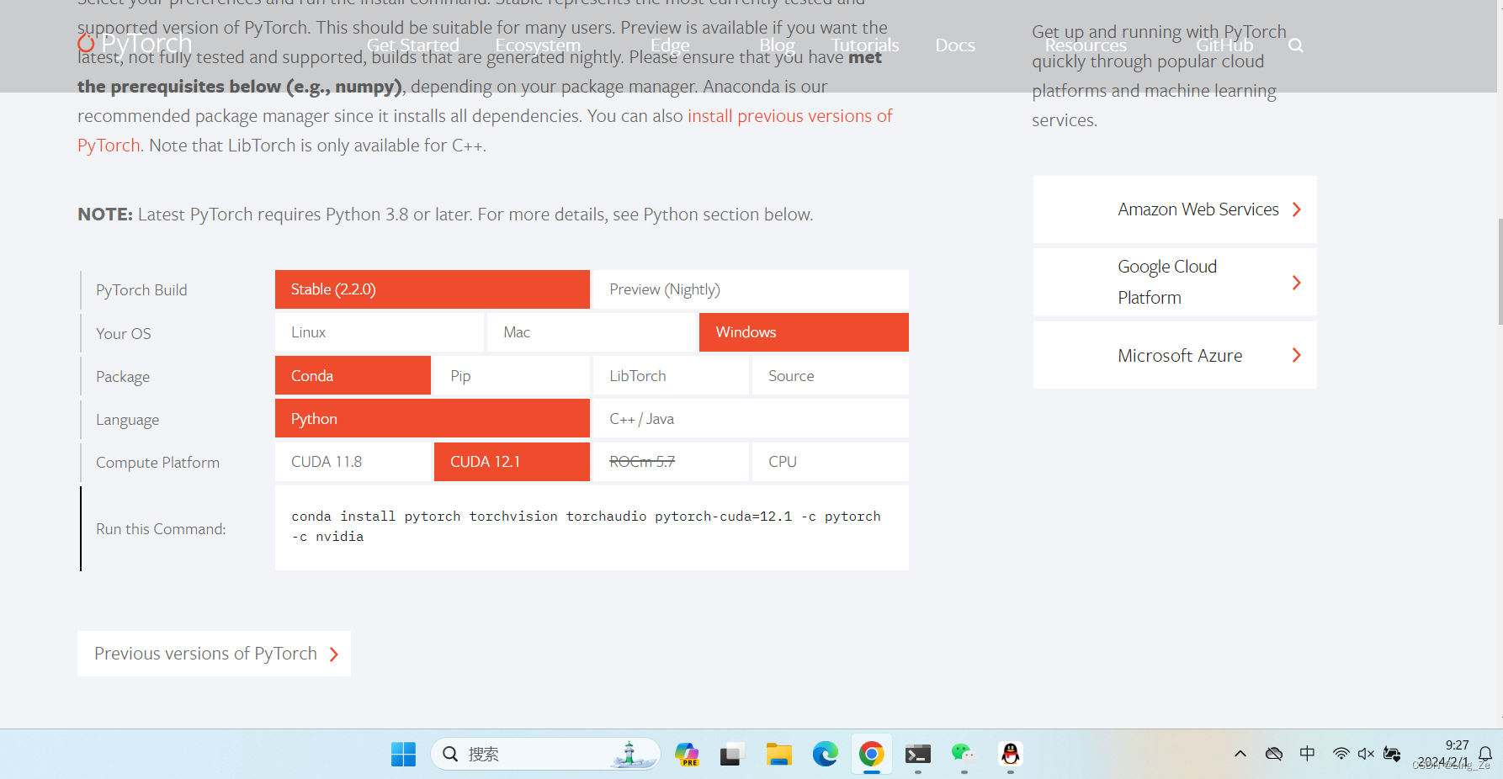Viewport: 1503px width, 779px height.
Task: Open Docs nav menu
Action: point(955,45)
